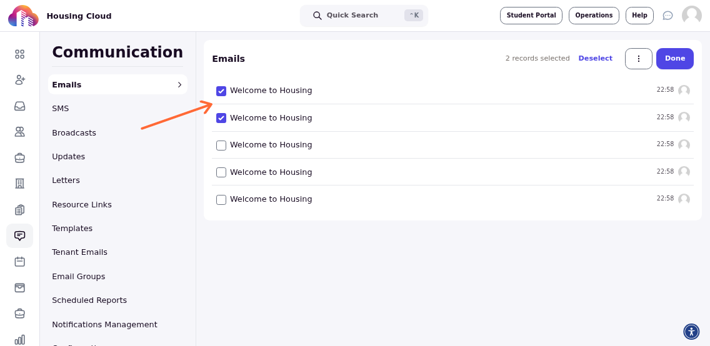
Task: Click the Student Portal button
Action: [x=531, y=16]
